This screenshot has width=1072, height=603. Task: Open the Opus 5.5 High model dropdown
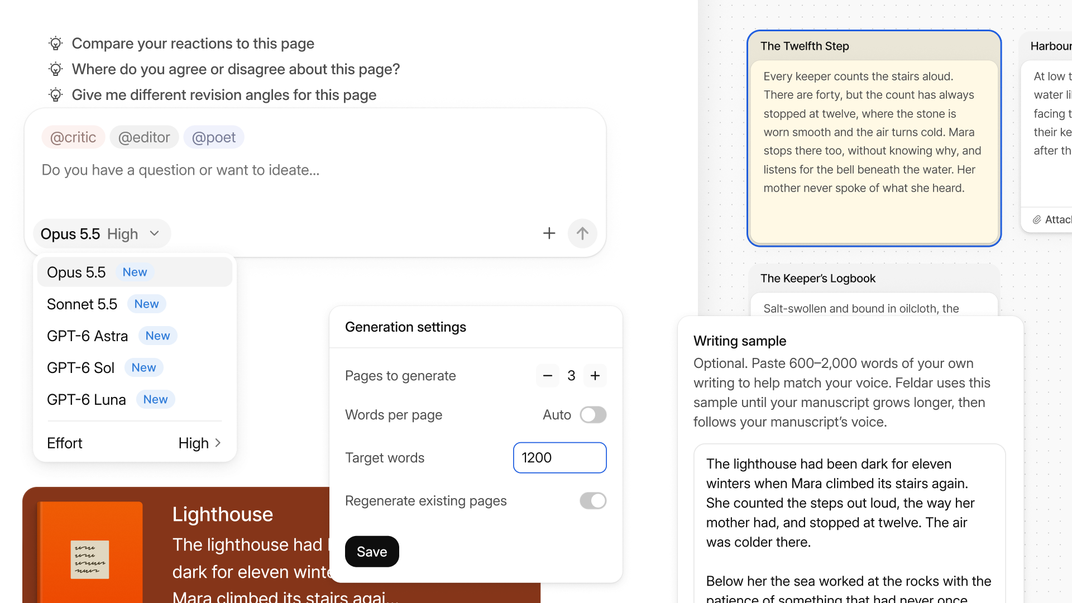[102, 233]
